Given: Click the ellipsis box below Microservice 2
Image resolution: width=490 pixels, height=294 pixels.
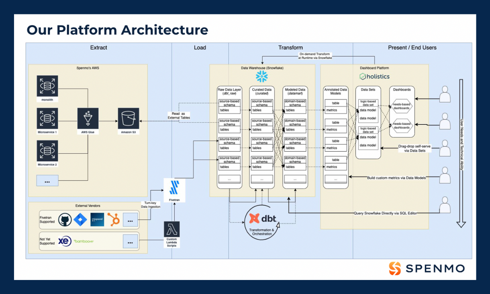Looking at the screenshot, I should click(47, 181).
